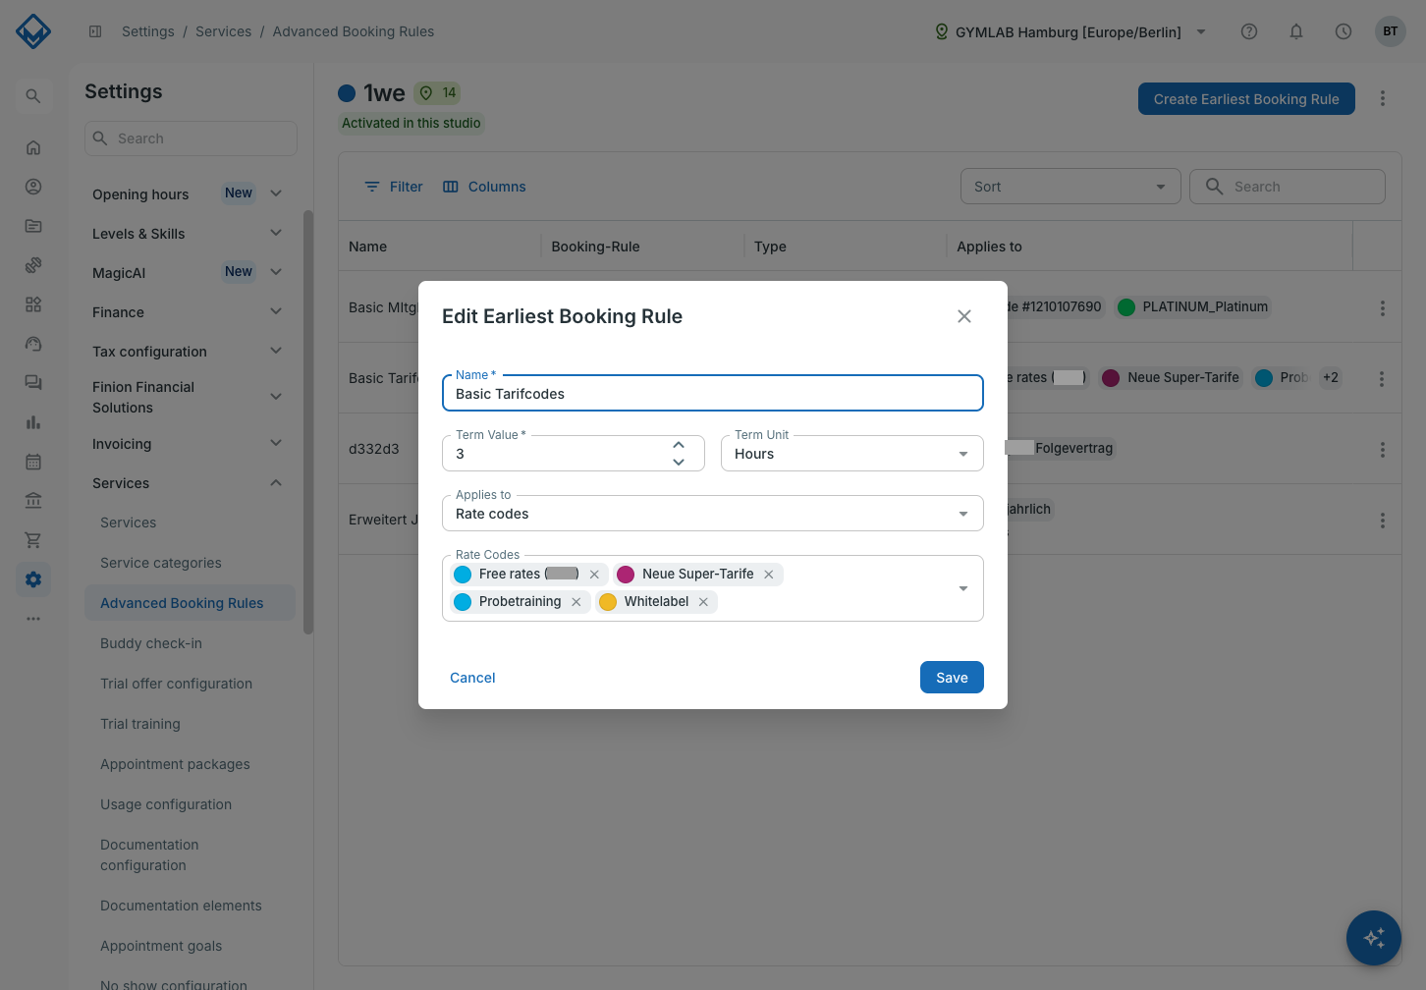Screen dimensions: 1426x990
Task: Click the clock history icon in header
Action: [x=1344, y=31]
